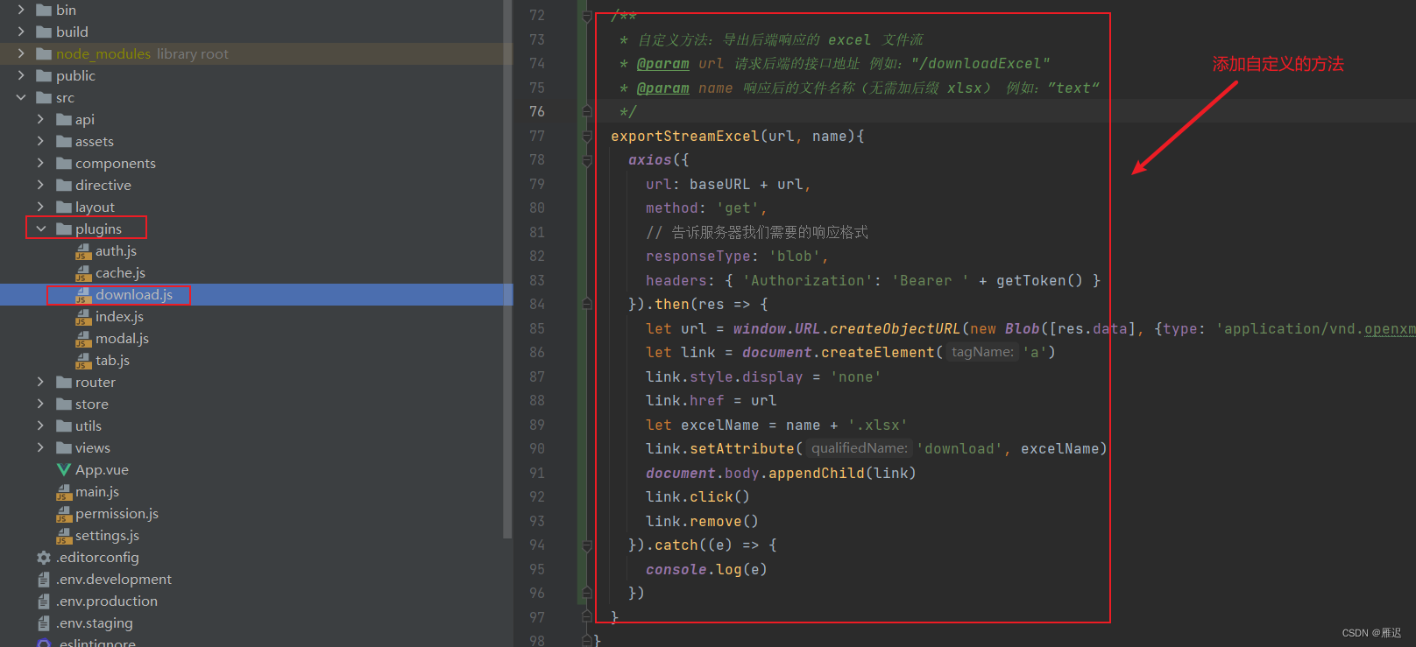Fold the catch block at line 94
The width and height of the screenshot is (1416, 647).
click(x=587, y=545)
